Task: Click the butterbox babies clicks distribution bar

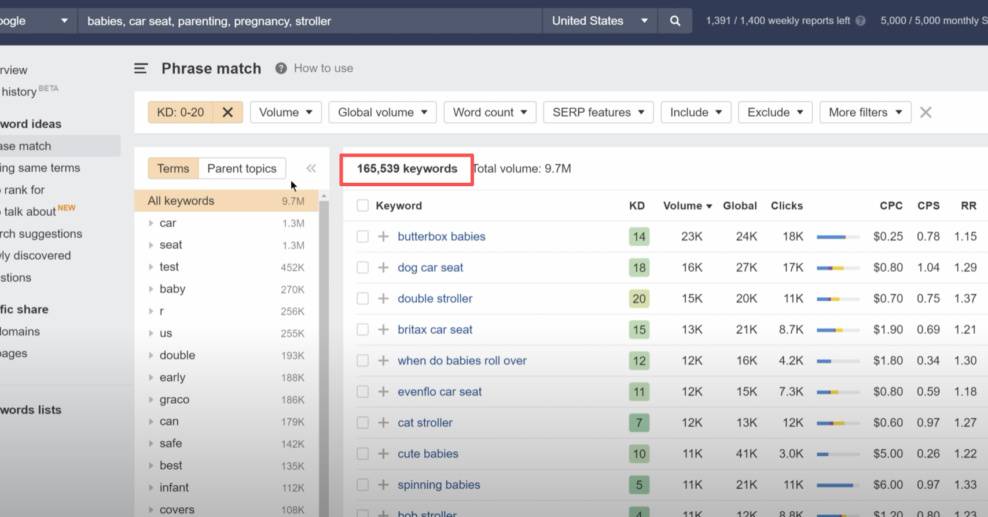Action: pos(838,237)
